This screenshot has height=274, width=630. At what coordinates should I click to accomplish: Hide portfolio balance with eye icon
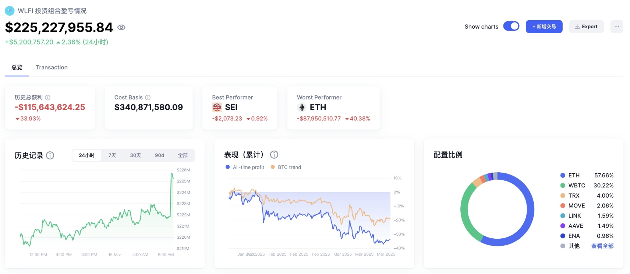coord(121,28)
